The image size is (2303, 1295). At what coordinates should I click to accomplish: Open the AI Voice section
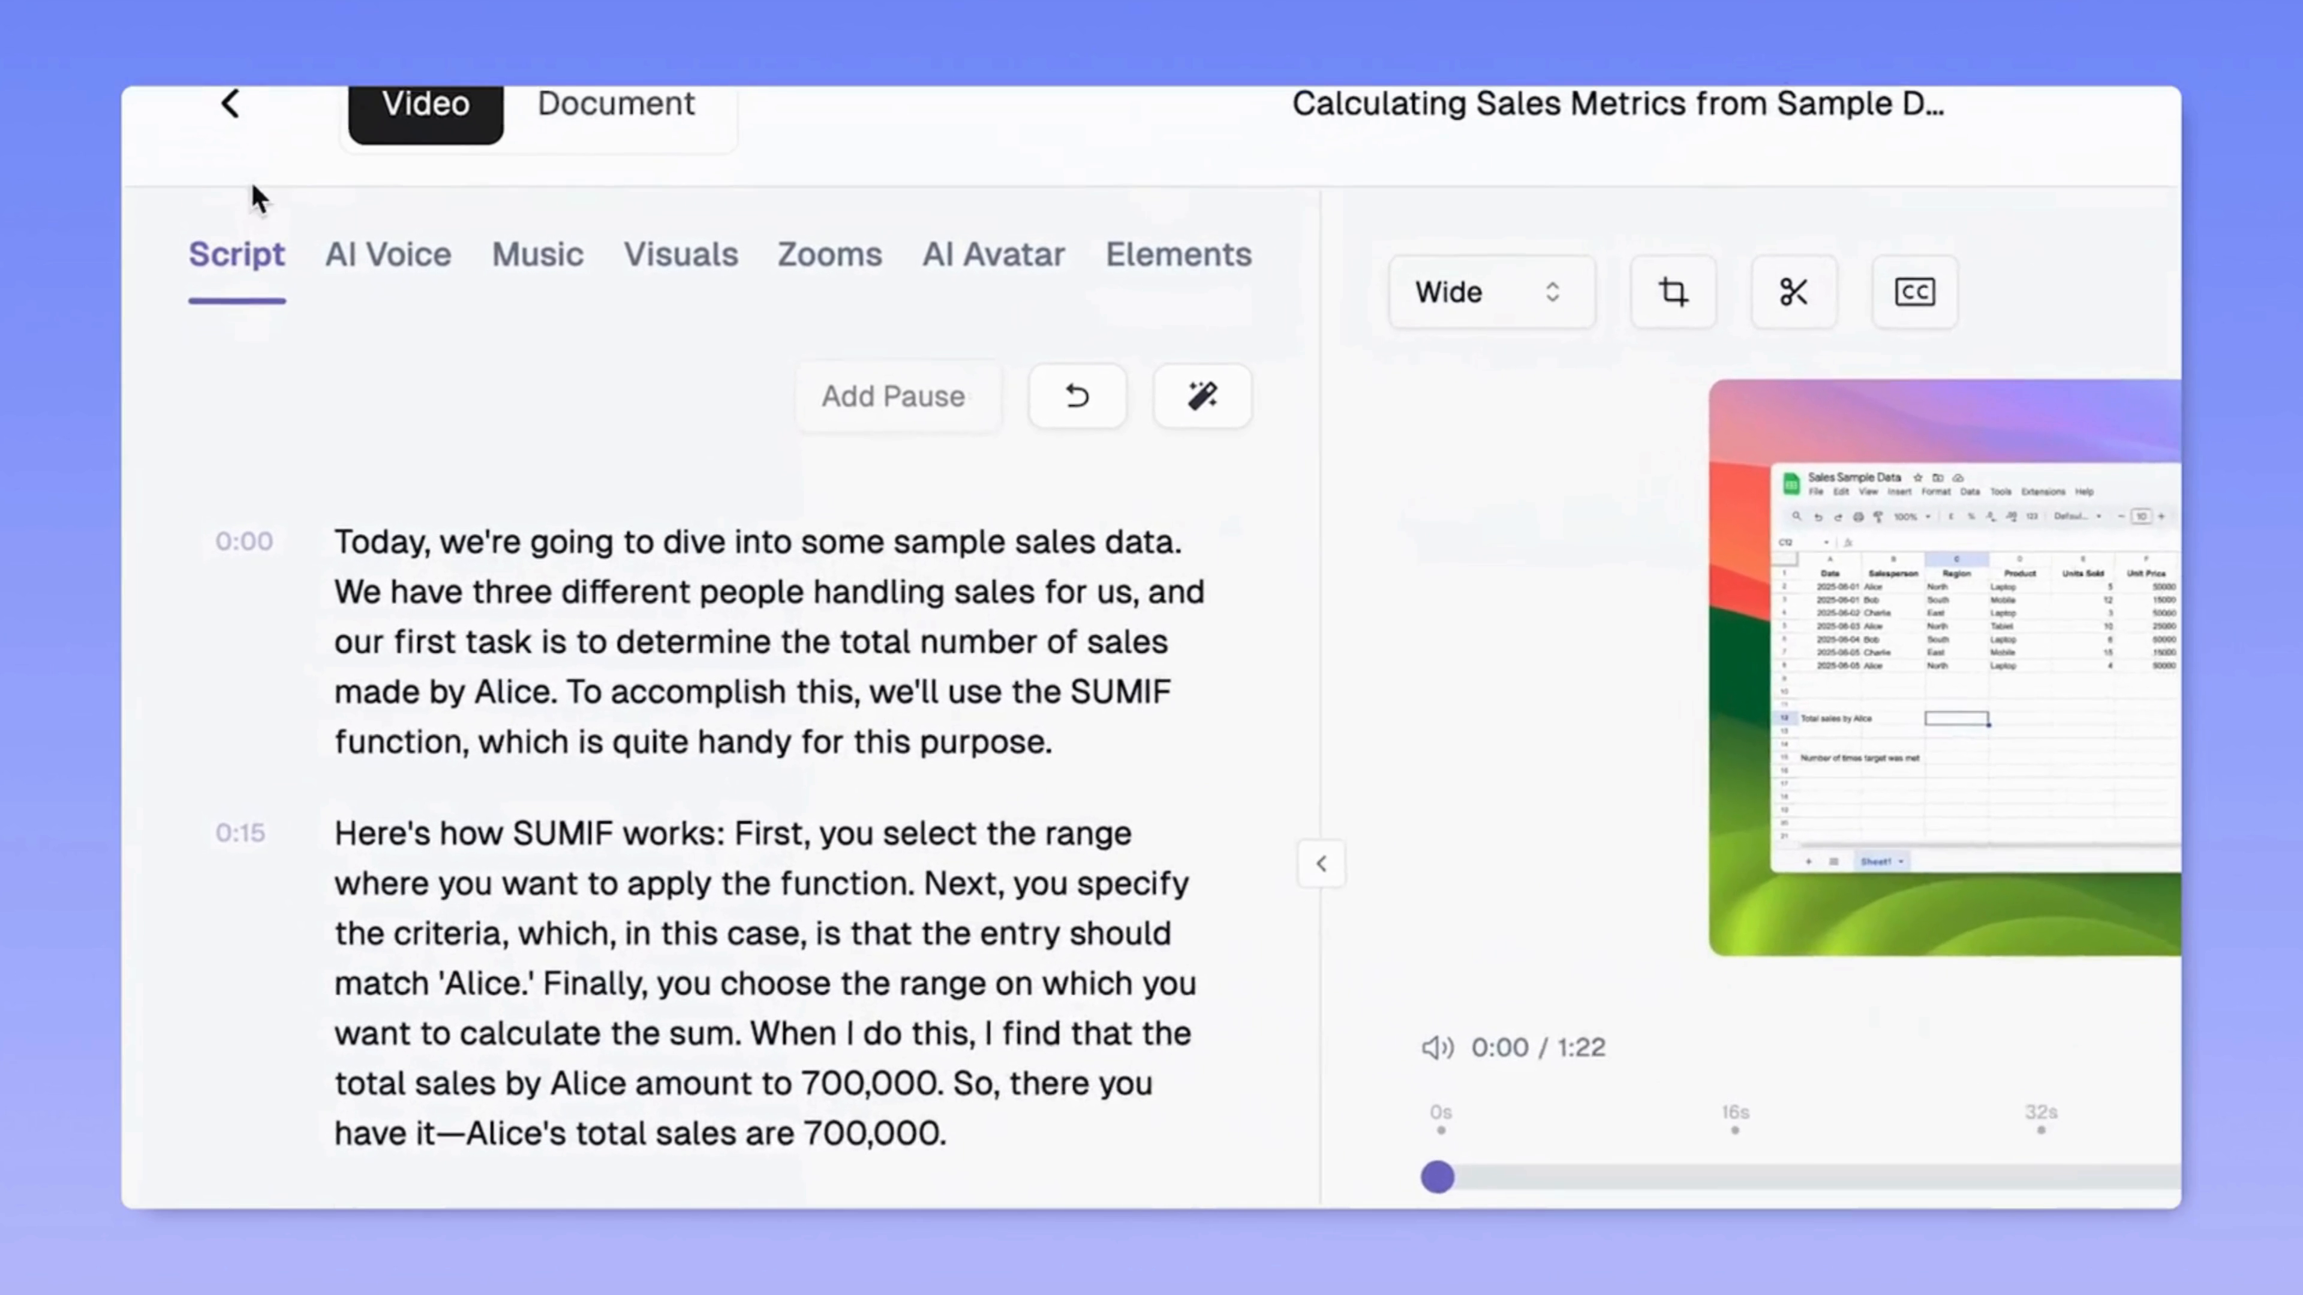click(388, 255)
